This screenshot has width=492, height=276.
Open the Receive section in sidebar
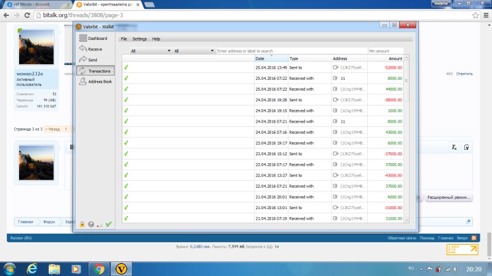pyautogui.click(x=92, y=49)
